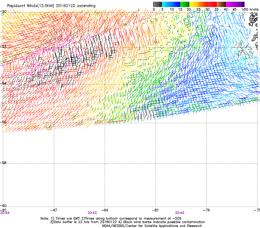Image resolution: width=260 pixels, height=228 pixels.
Task: Click the yellow 20-25 knots legend swatch
Action: point(194,4)
